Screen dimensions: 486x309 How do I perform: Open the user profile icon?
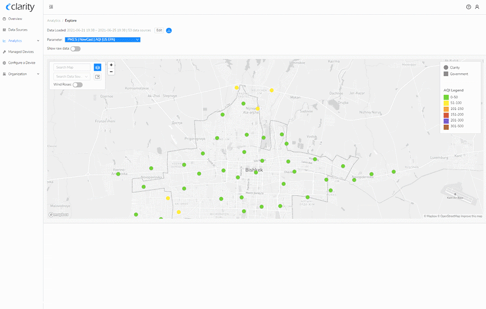(x=477, y=6)
